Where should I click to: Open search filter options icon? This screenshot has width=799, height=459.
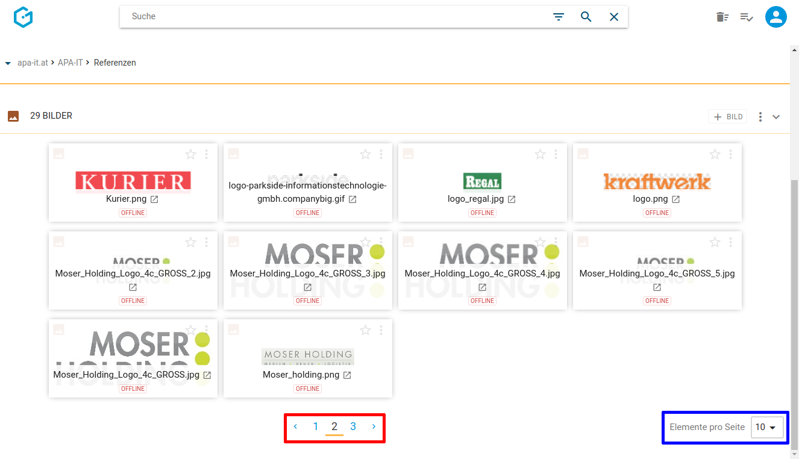[x=559, y=17]
